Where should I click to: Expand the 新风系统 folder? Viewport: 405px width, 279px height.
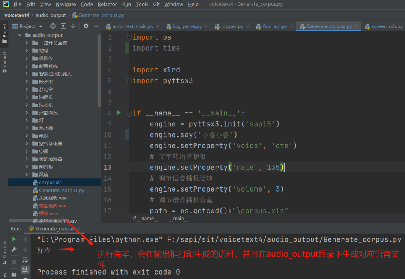(27, 66)
